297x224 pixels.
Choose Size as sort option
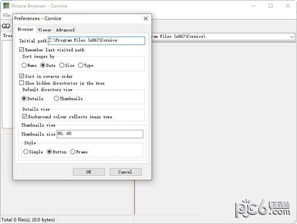click(x=62, y=65)
